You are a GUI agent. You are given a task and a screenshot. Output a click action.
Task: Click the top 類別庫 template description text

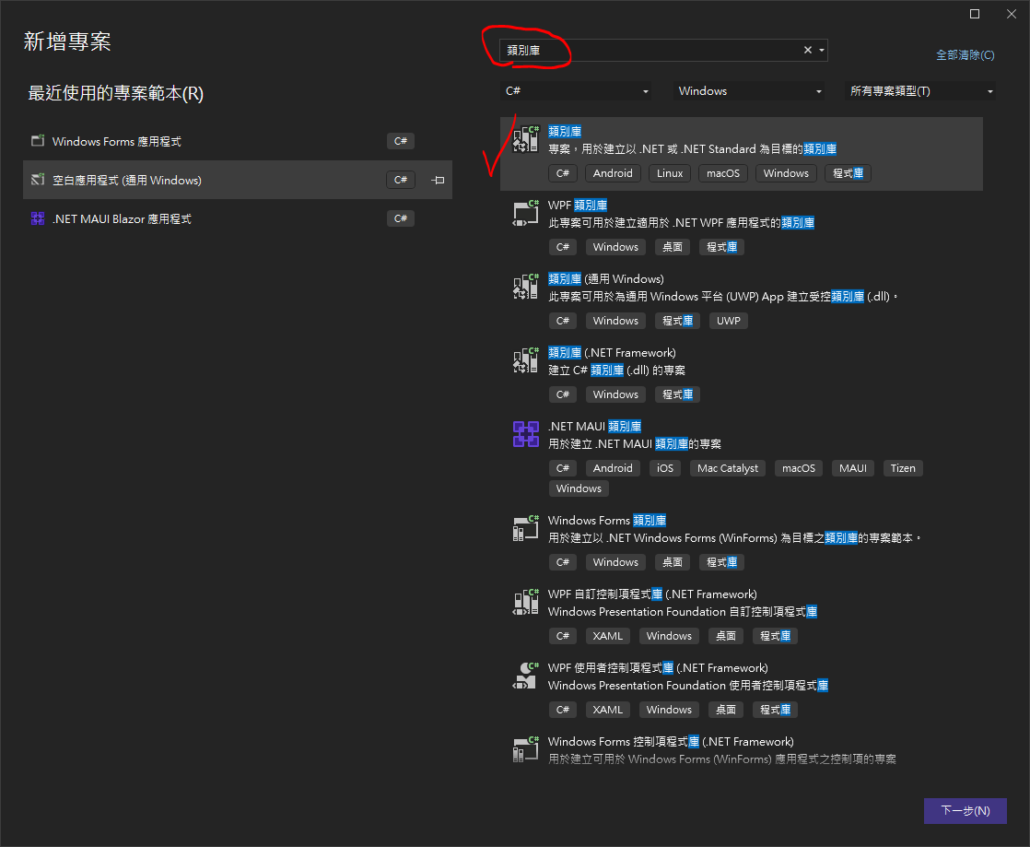tap(693, 149)
